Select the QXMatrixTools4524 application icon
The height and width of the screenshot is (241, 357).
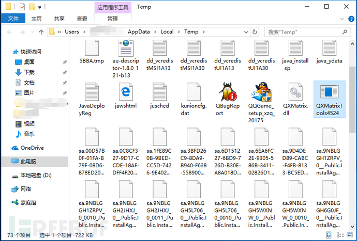[x=329, y=91]
